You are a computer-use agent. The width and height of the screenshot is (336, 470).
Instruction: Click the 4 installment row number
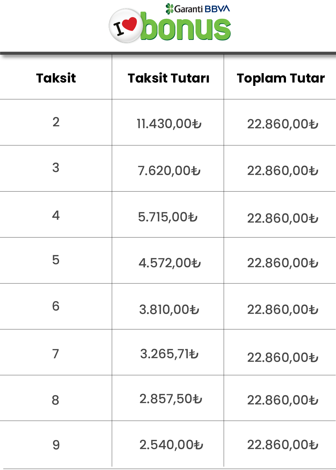coord(56,215)
